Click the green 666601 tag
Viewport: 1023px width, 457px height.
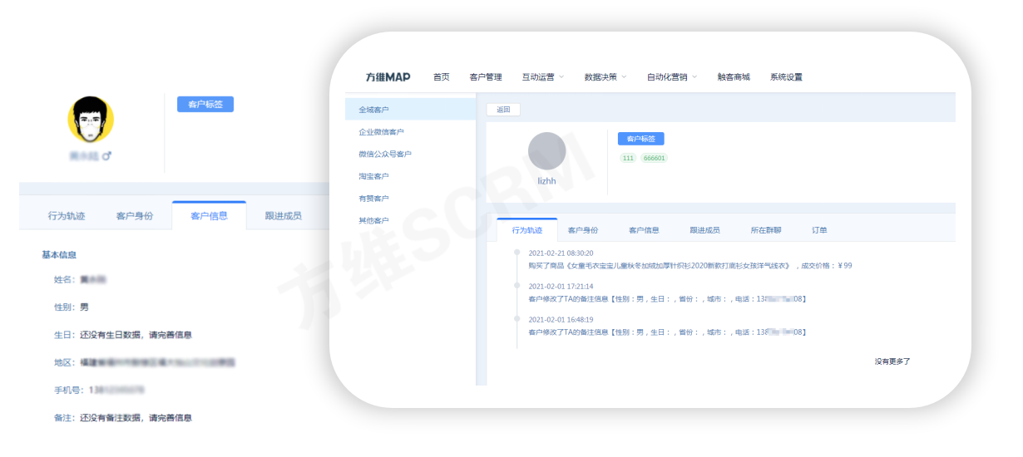pos(654,158)
